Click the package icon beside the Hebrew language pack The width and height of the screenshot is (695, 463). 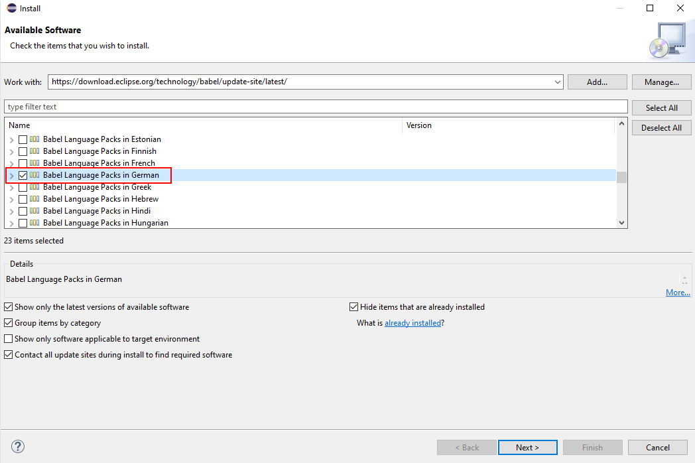(x=34, y=198)
